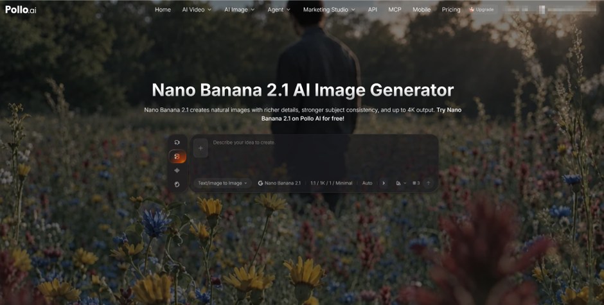Click the Upgrade button
Screen dimensions: 604x305
pyautogui.click(x=481, y=10)
